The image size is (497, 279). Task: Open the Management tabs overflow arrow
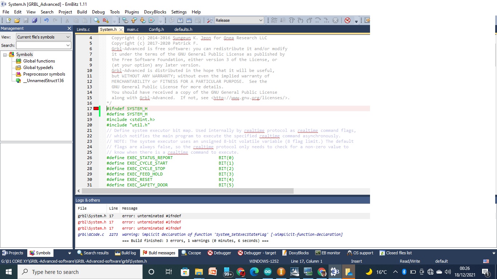coord(69,253)
